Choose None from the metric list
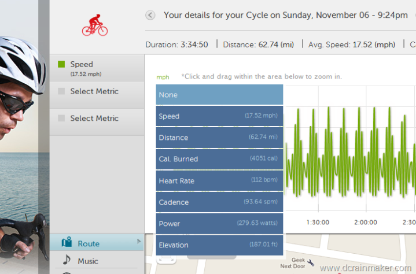The image size is (416, 274). click(219, 95)
